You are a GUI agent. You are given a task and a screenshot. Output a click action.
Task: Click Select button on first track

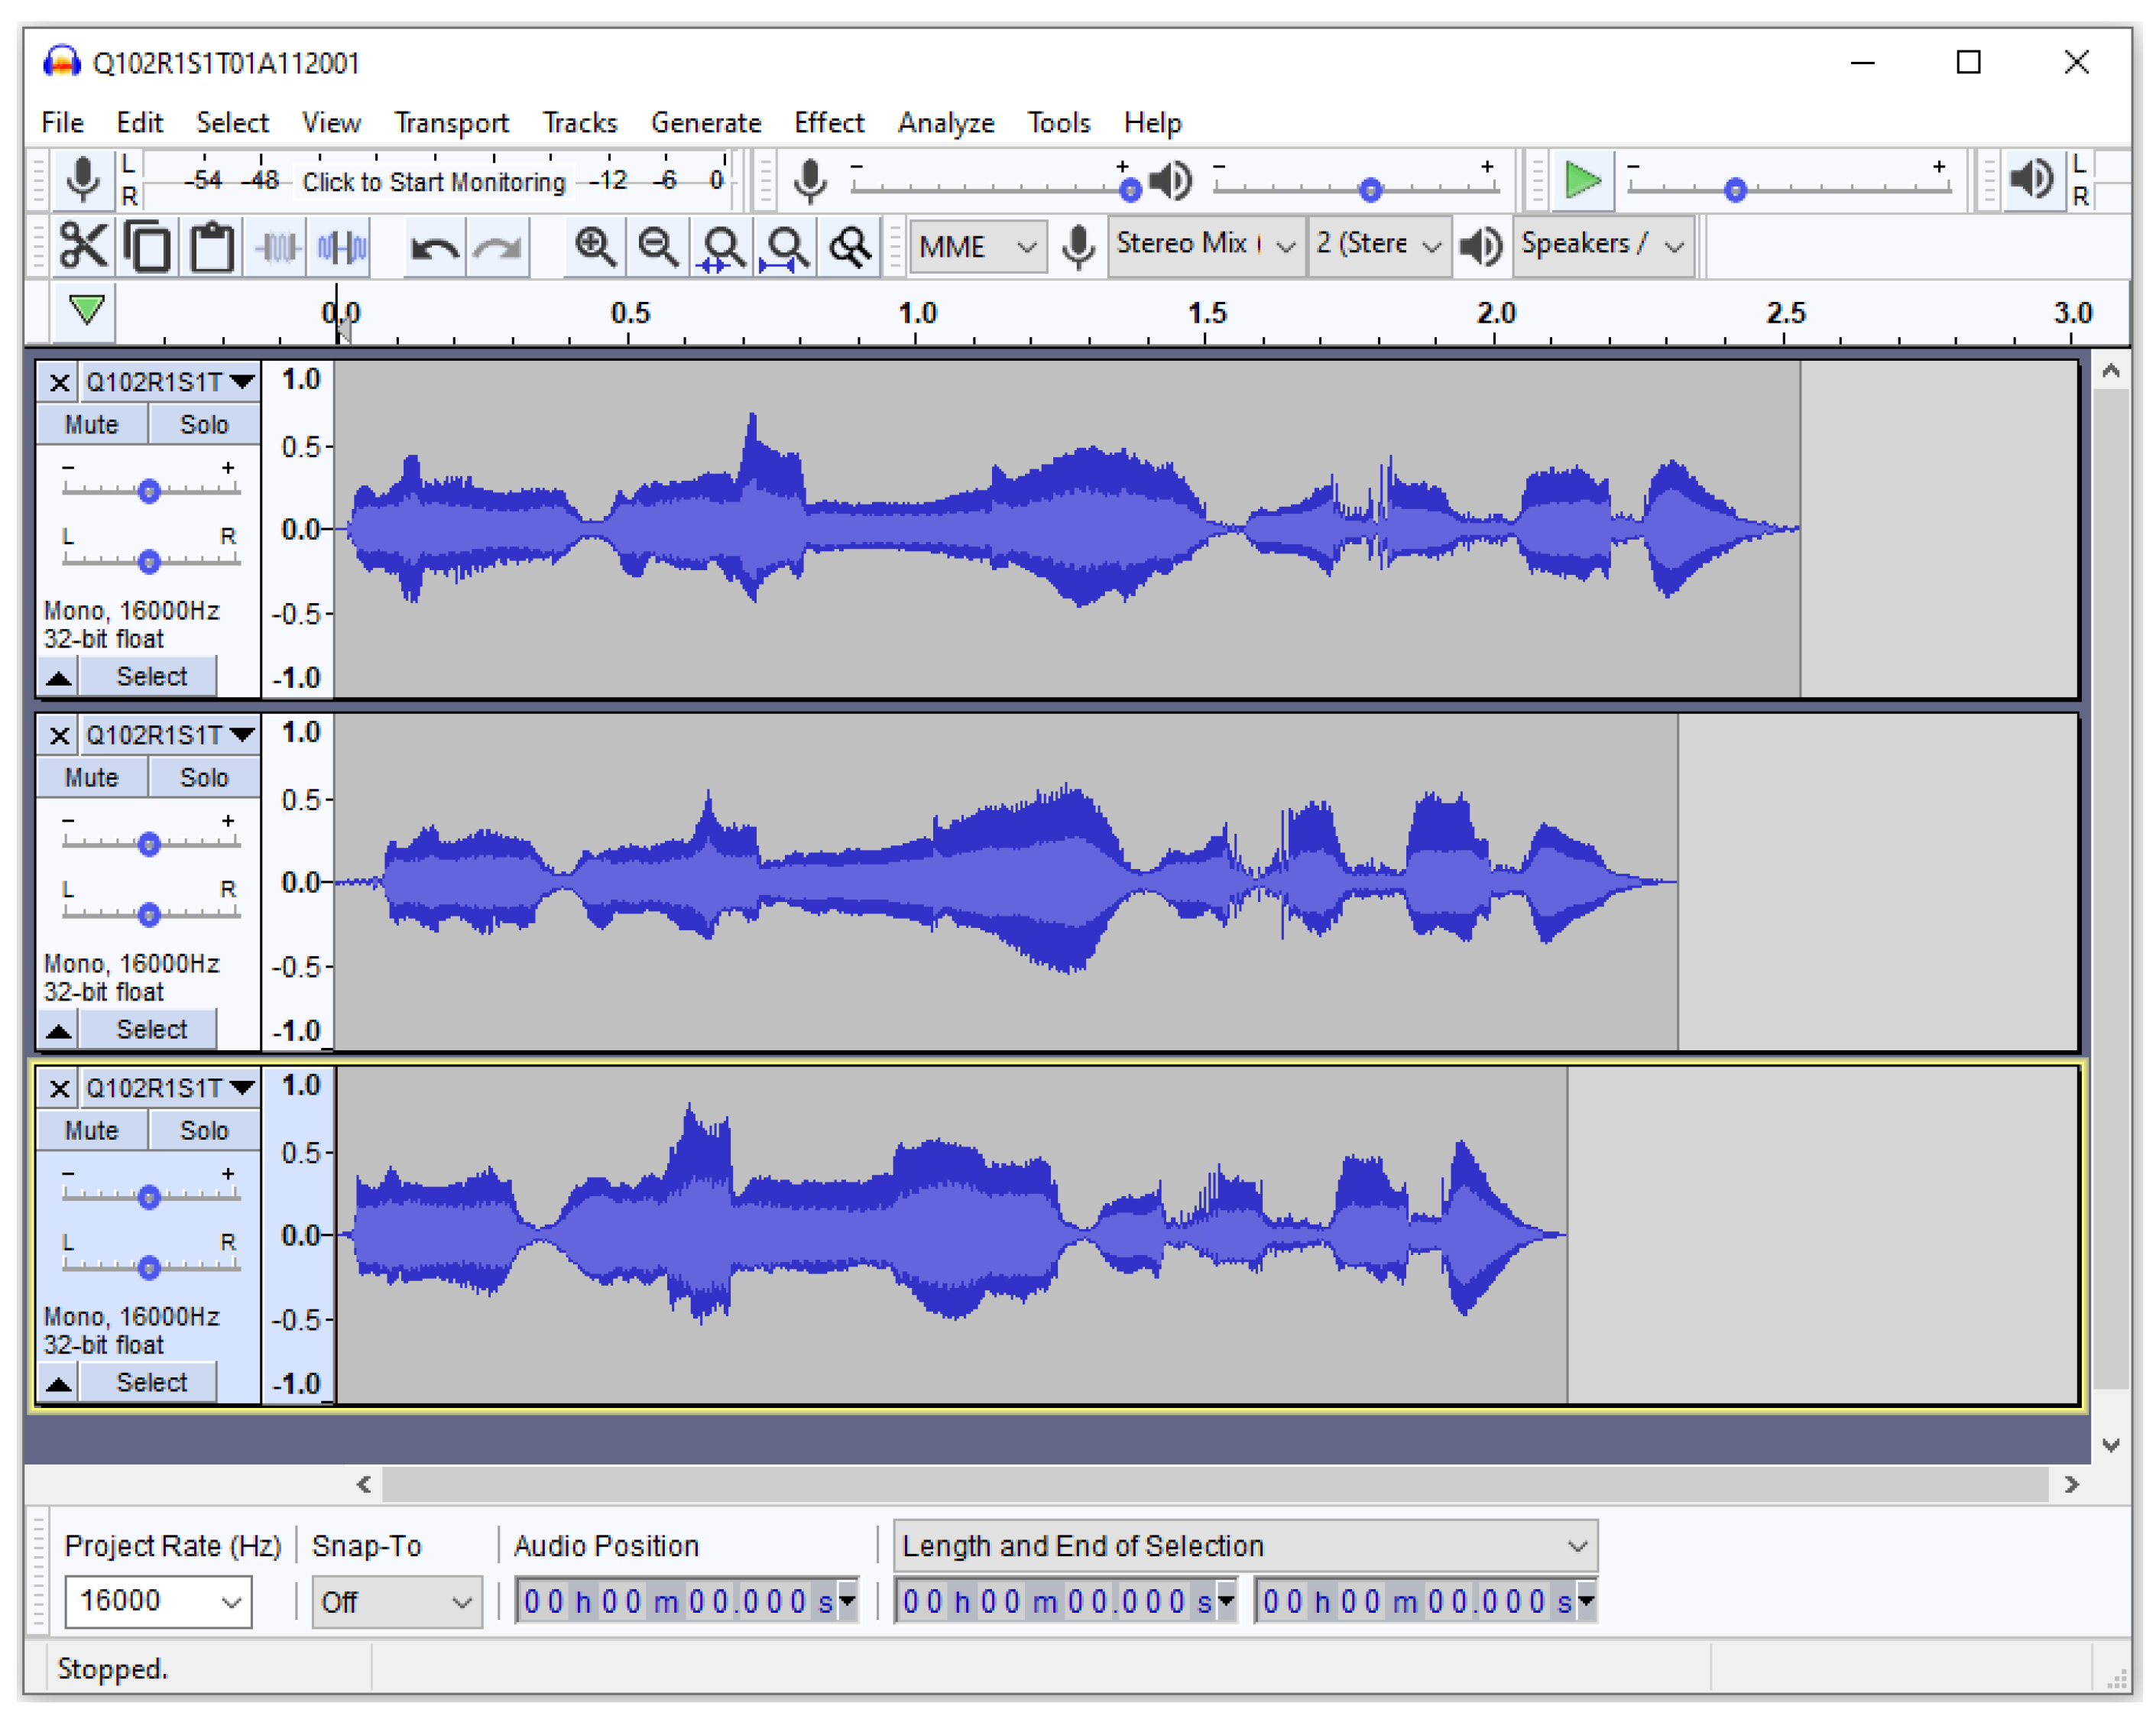[x=151, y=677]
